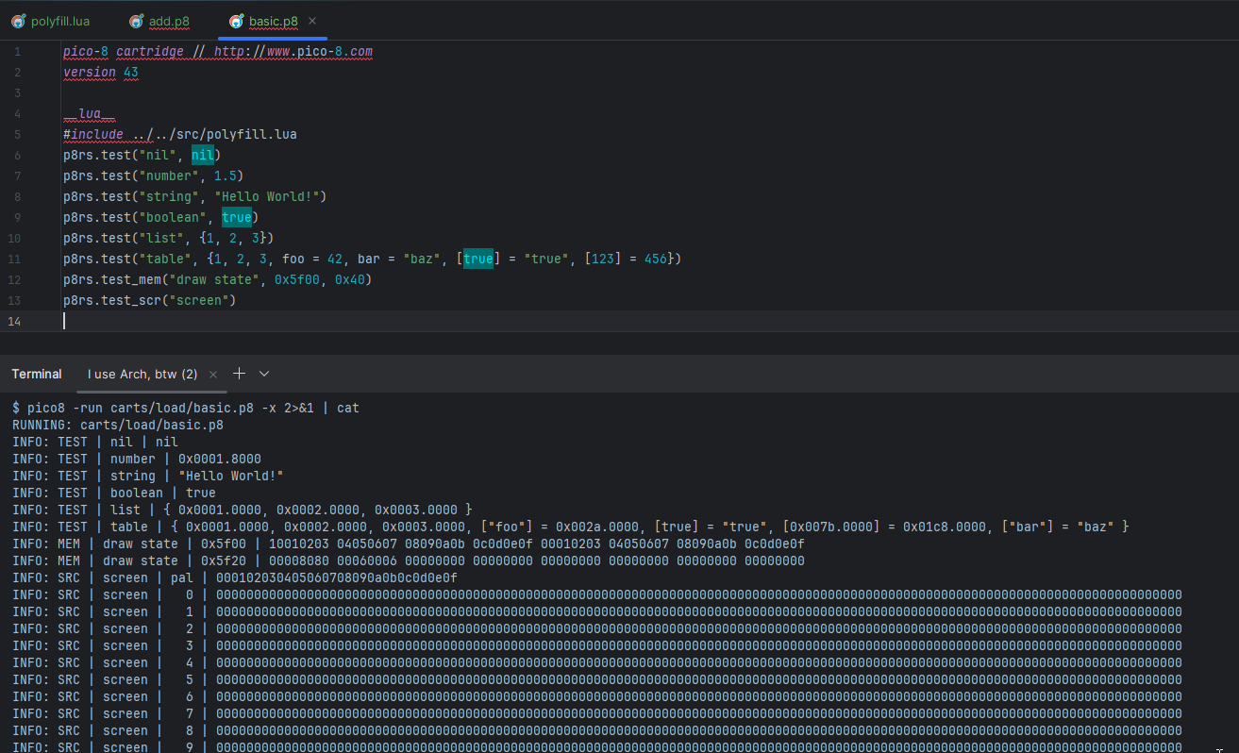Click the '#include ../../src/polyfill.lua' line

click(180, 134)
